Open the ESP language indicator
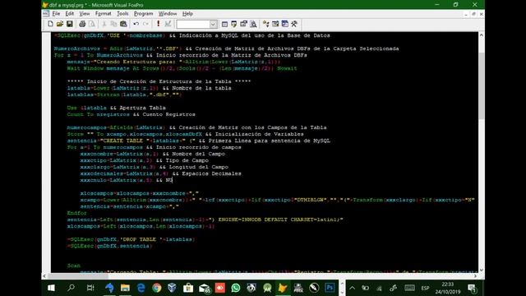Viewport: 526px width, 296px height. (425, 288)
